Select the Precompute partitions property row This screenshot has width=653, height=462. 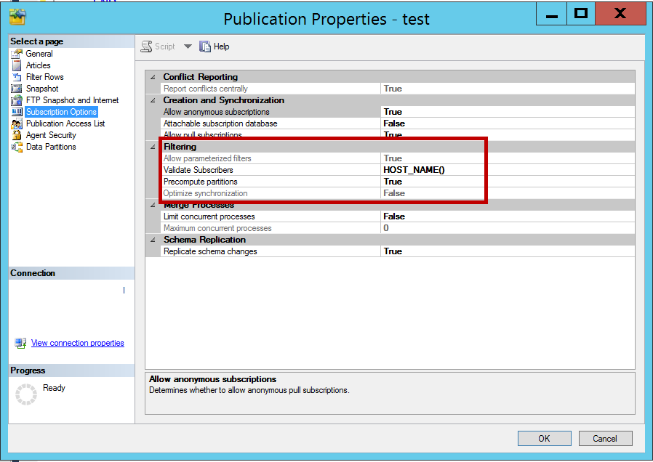point(397,182)
